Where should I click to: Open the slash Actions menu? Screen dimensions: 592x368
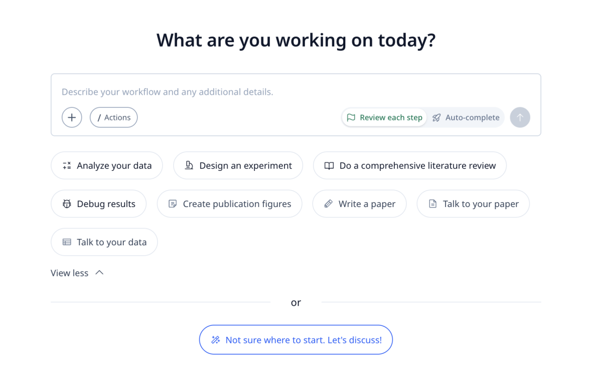pos(113,117)
